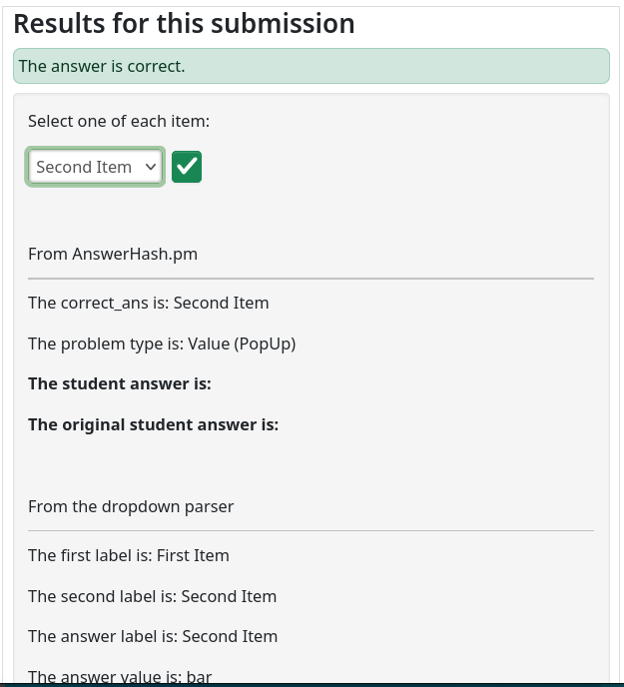Click the divider line under 'From AnswerHash.pm'

[311, 278]
